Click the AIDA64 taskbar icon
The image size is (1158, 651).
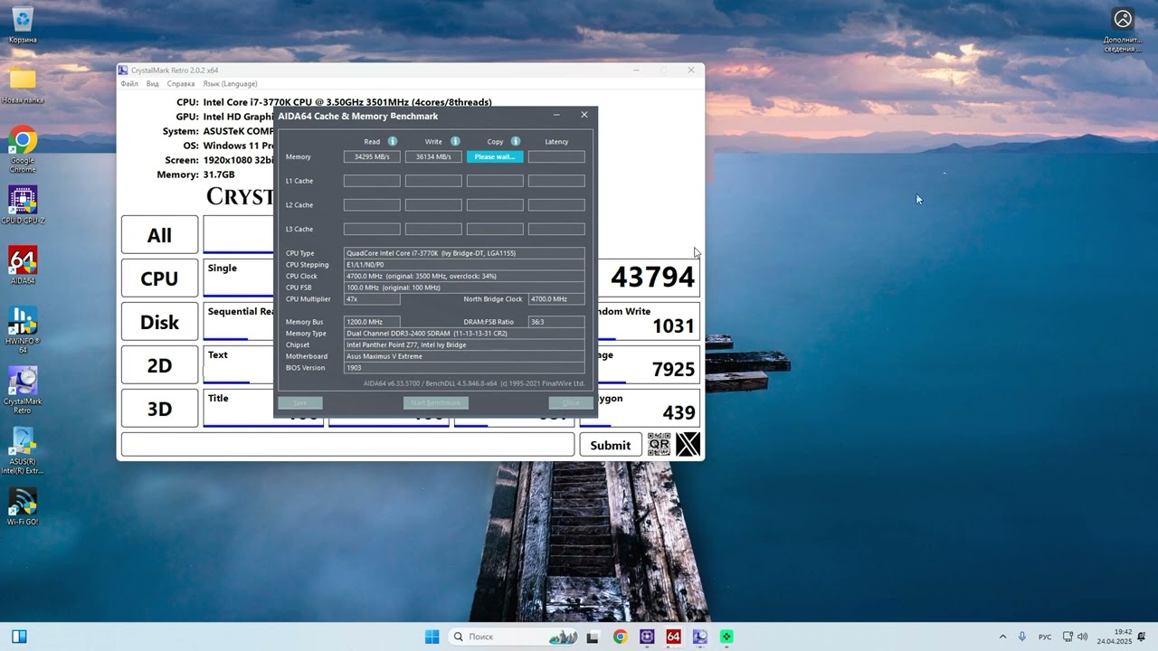click(x=673, y=637)
